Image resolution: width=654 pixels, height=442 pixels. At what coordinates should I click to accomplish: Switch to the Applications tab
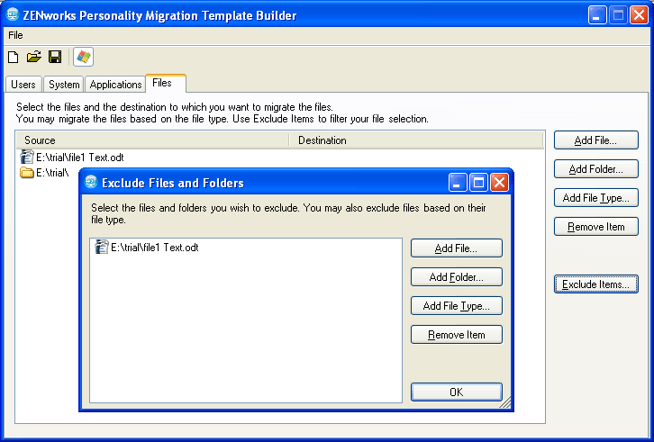click(x=115, y=85)
